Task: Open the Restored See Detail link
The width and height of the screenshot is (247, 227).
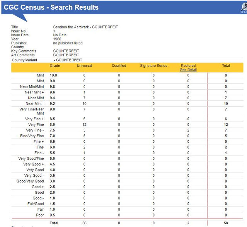Action: [188, 70]
